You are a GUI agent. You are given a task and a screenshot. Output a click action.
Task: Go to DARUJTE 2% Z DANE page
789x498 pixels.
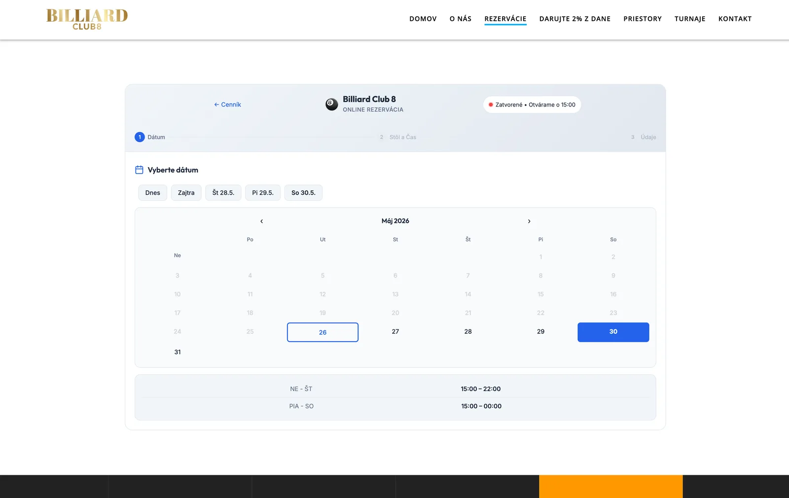tap(575, 19)
